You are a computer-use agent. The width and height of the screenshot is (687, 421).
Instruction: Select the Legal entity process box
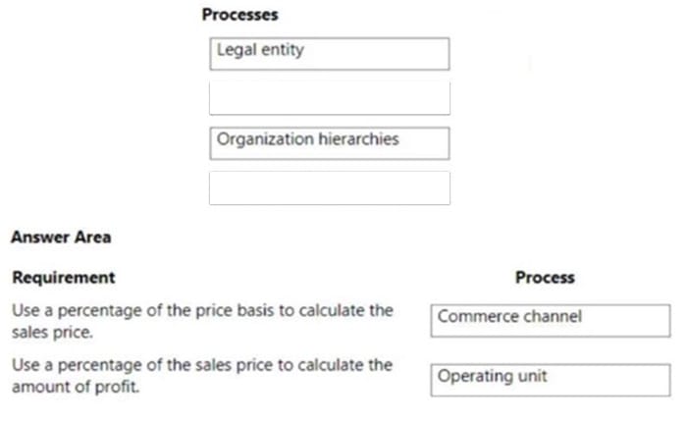click(330, 54)
